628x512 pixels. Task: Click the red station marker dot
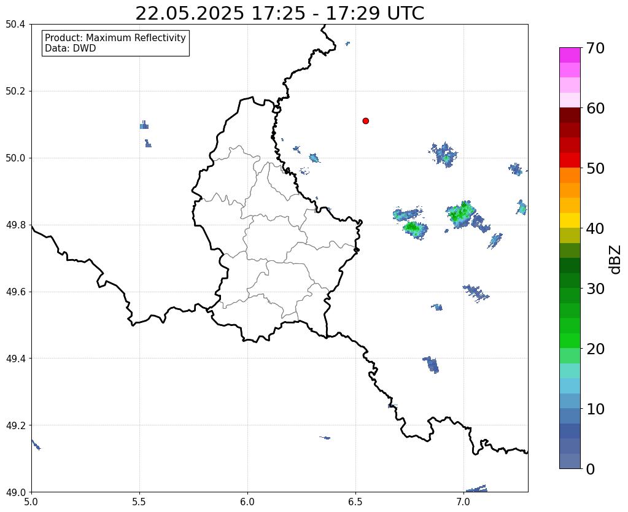pos(365,121)
